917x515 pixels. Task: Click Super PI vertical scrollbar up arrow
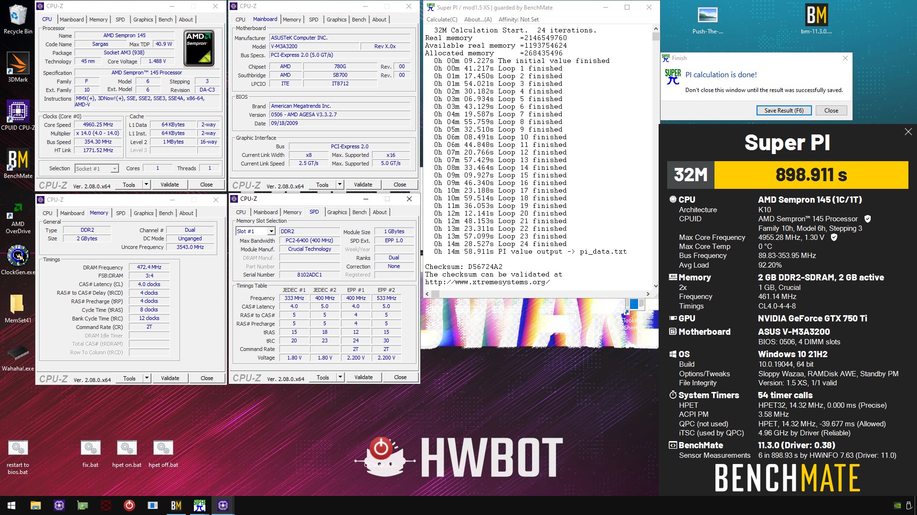click(656, 29)
